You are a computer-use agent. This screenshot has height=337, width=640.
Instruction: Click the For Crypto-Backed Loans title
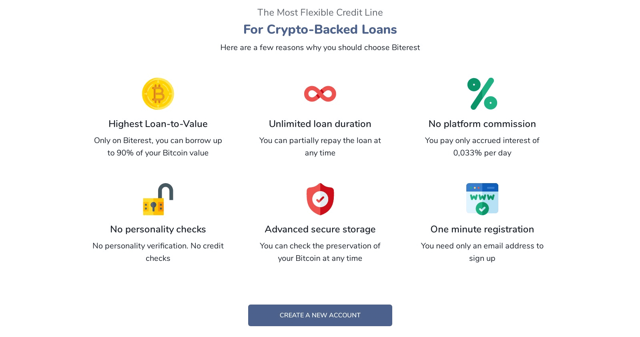click(x=320, y=29)
